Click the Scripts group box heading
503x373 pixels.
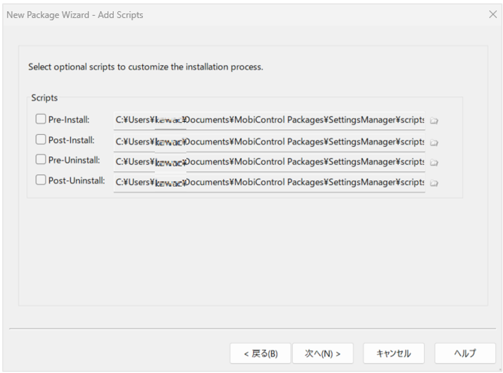(44, 98)
